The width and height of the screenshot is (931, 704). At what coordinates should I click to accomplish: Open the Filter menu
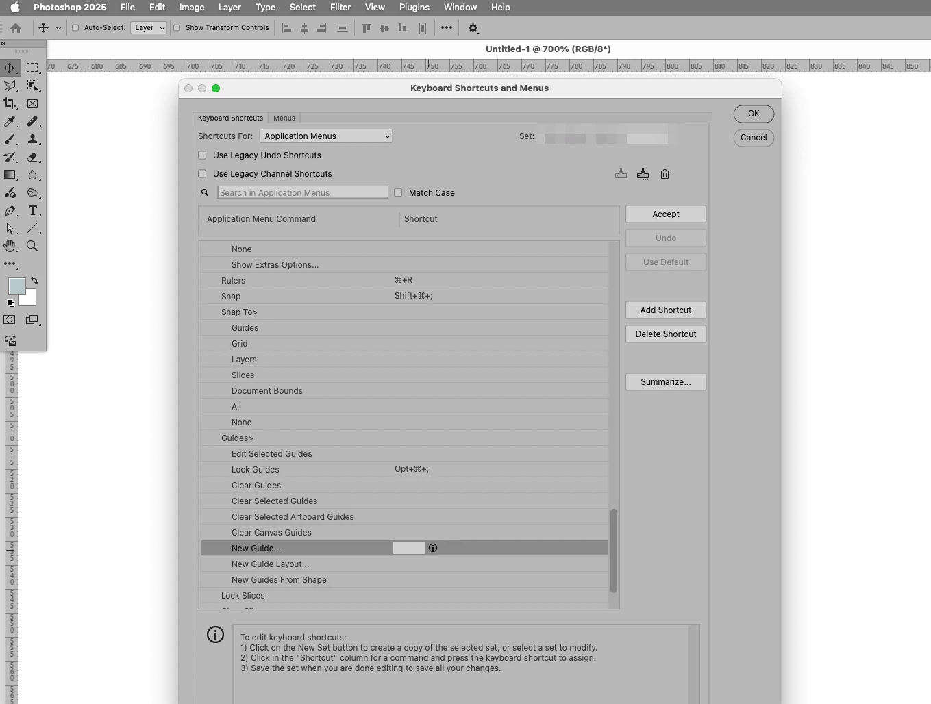pos(340,7)
